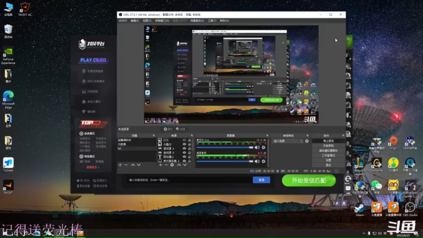The height and width of the screenshot is (238, 423).
Task: Open the Steam desktop shortcut
Action: (x=360, y=209)
